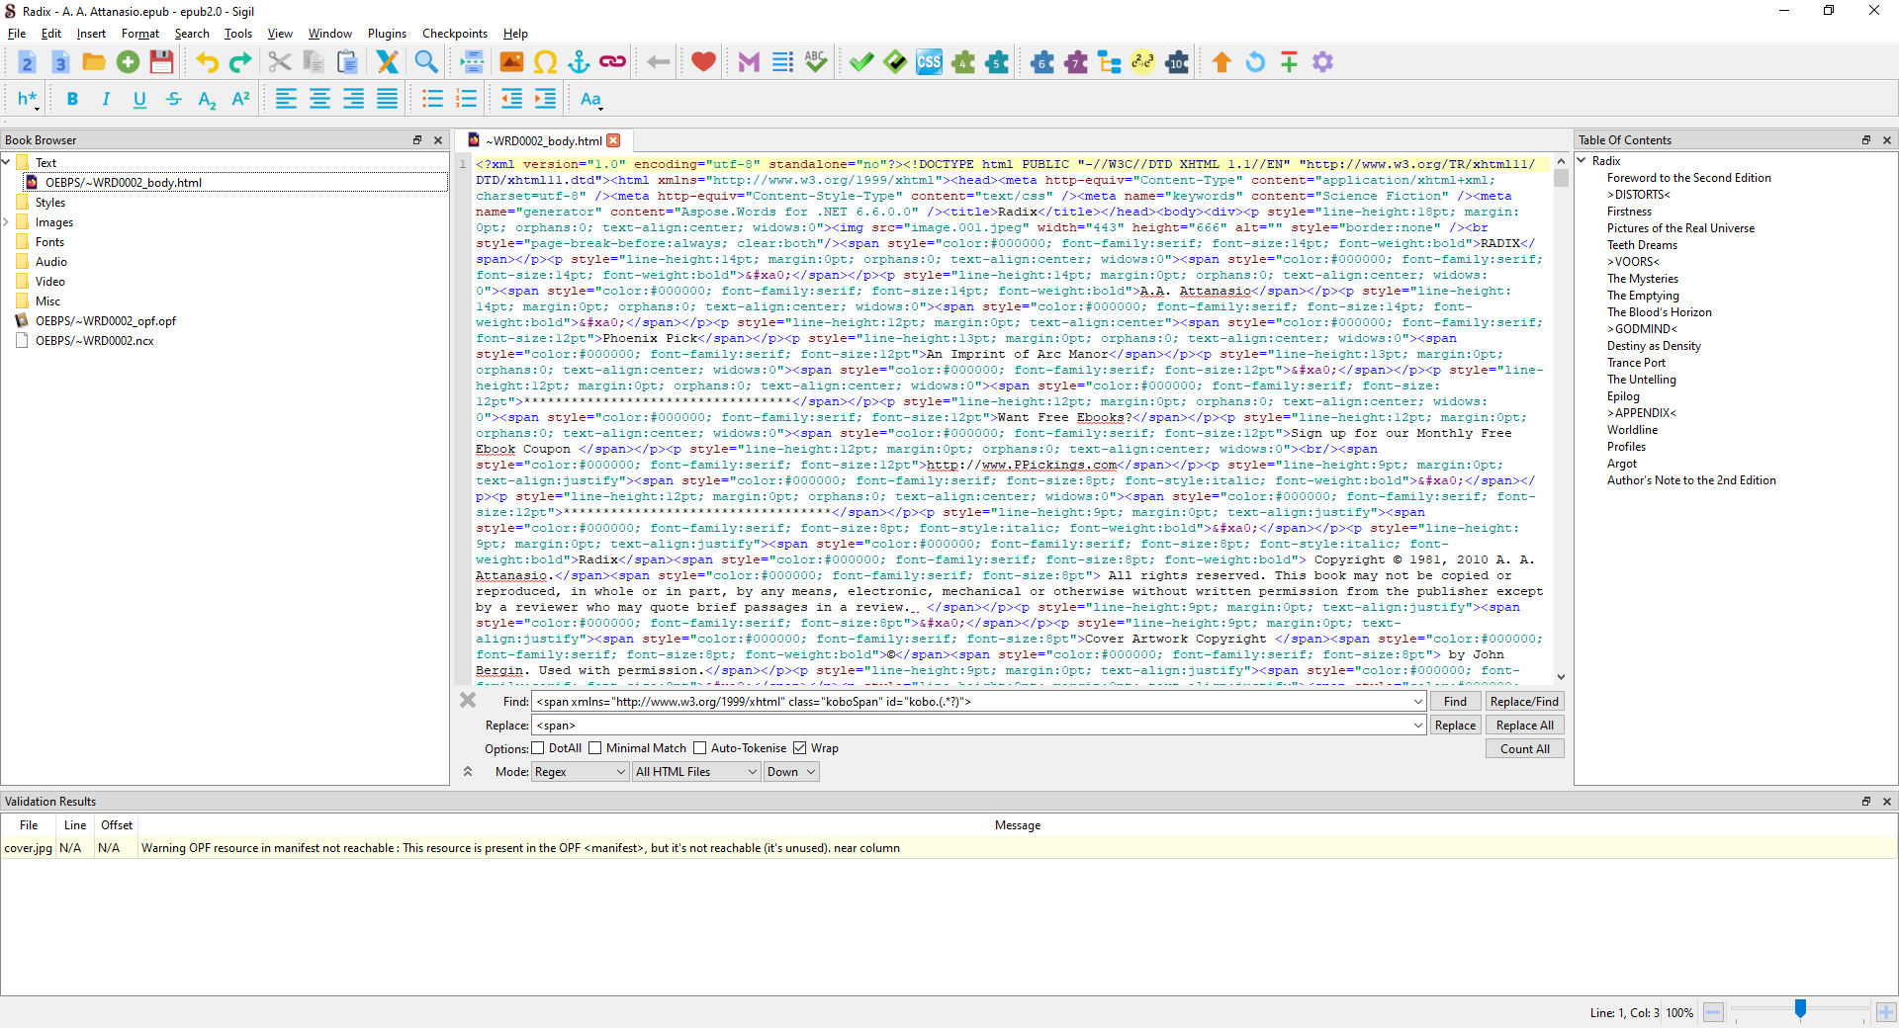This screenshot has width=1899, height=1028.
Task: Click the Save file toolbar icon
Action: (161, 62)
